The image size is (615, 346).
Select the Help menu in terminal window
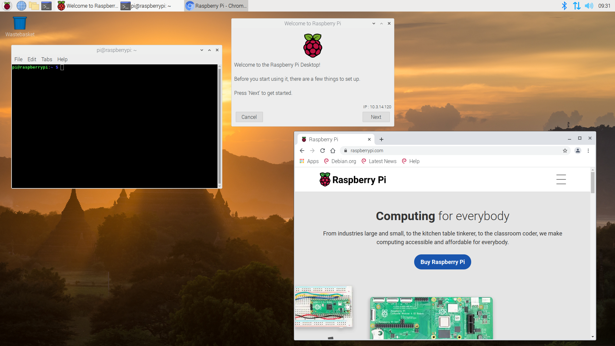(62, 59)
